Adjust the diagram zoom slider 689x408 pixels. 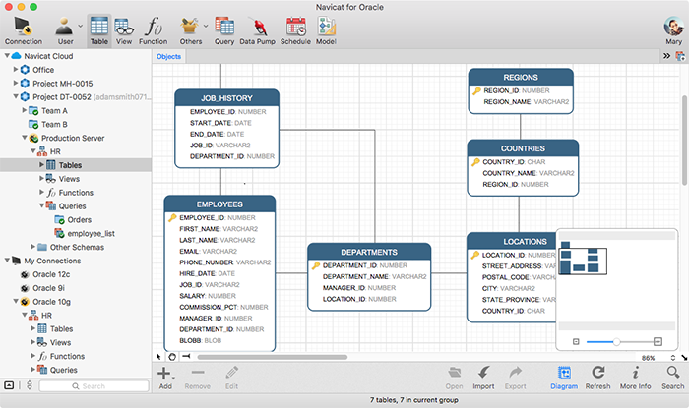pos(616,342)
